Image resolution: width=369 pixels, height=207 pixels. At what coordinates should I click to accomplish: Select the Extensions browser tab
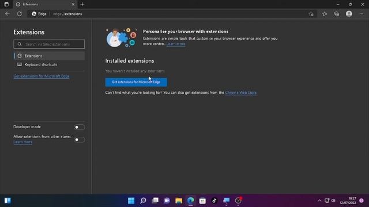(x=44, y=4)
